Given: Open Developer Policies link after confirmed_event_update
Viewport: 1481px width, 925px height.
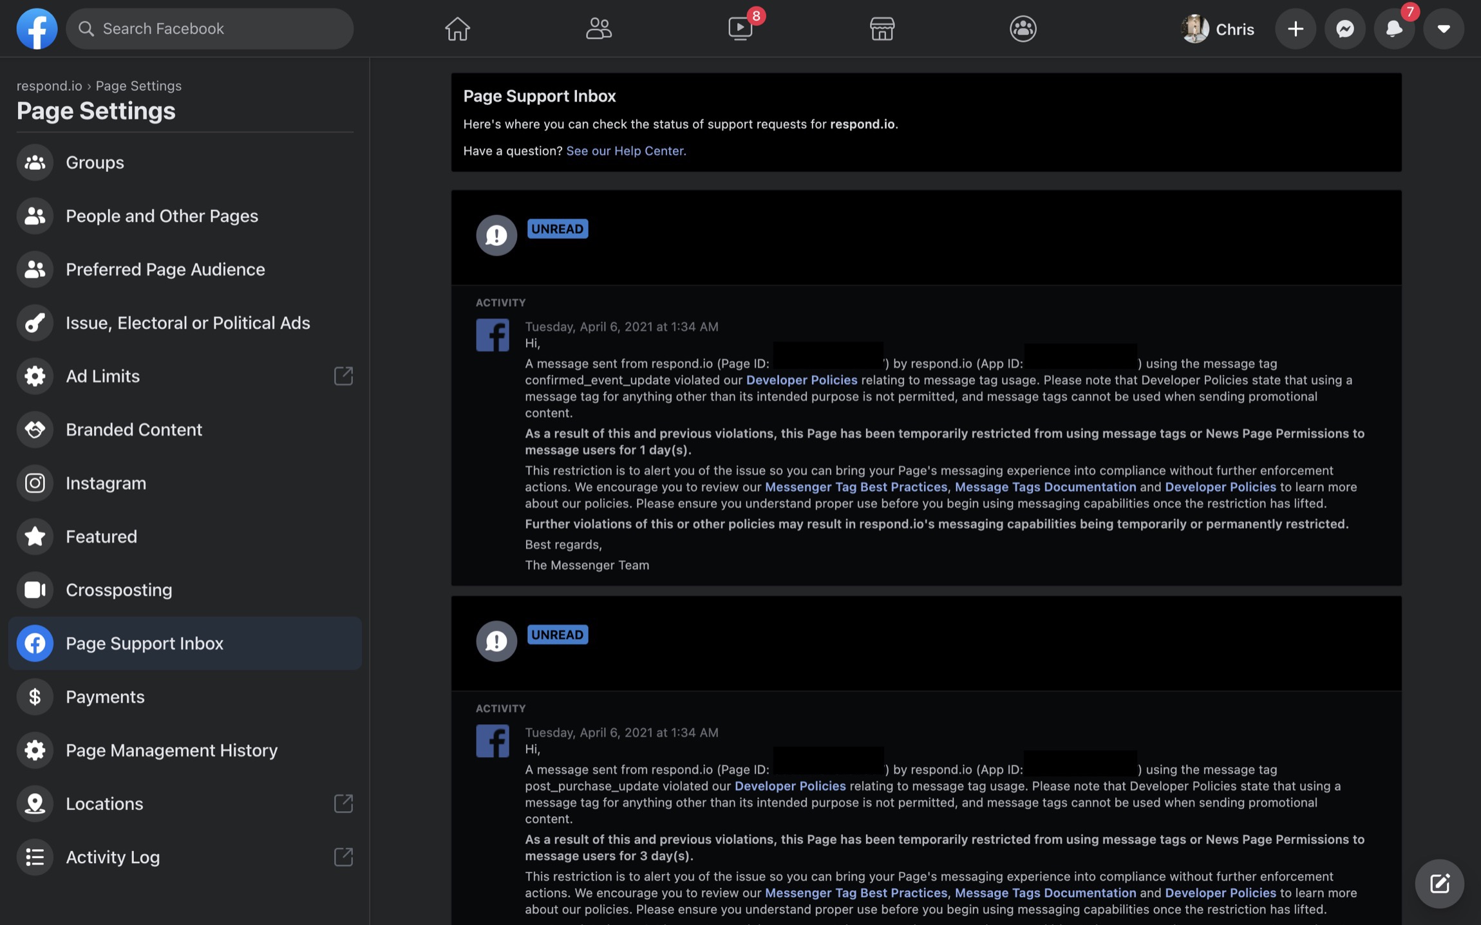Looking at the screenshot, I should (x=802, y=380).
